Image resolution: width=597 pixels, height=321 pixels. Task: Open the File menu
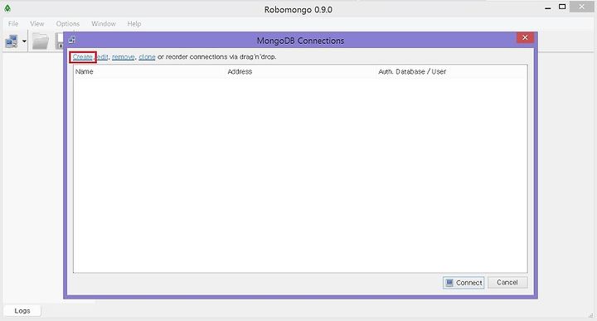coord(13,23)
